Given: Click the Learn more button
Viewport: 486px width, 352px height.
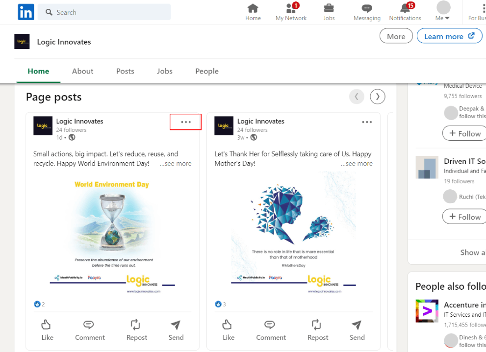Looking at the screenshot, I should tap(449, 36).
